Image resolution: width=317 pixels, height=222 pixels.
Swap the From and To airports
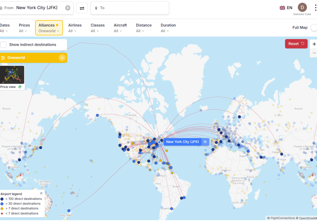(82, 8)
